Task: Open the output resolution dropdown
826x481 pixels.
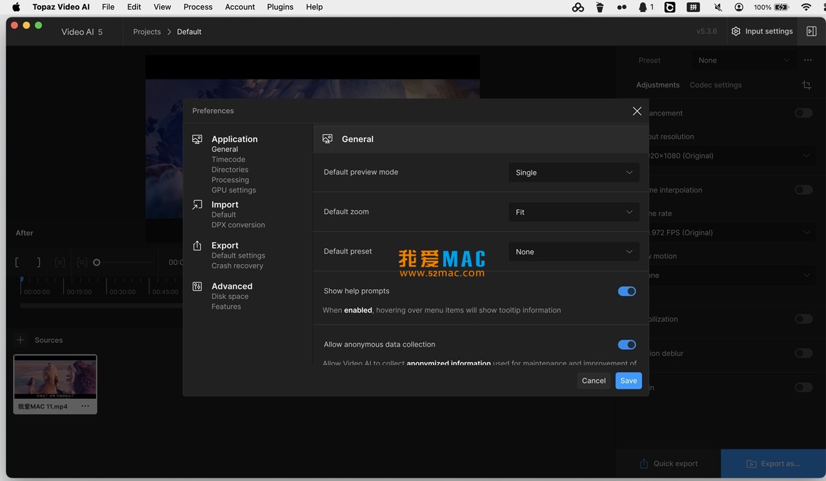Action: pyautogui.click(x=730, y=156)
